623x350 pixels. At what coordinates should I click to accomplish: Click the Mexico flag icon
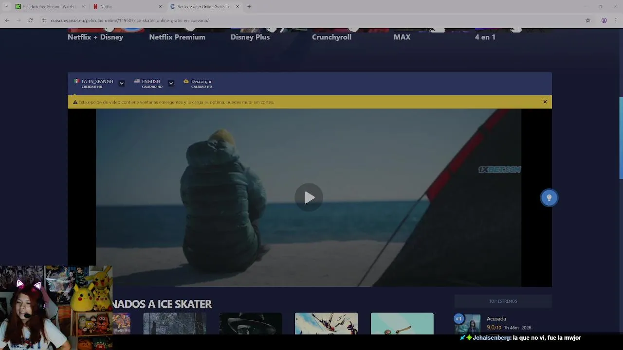(x=76, y=81)
